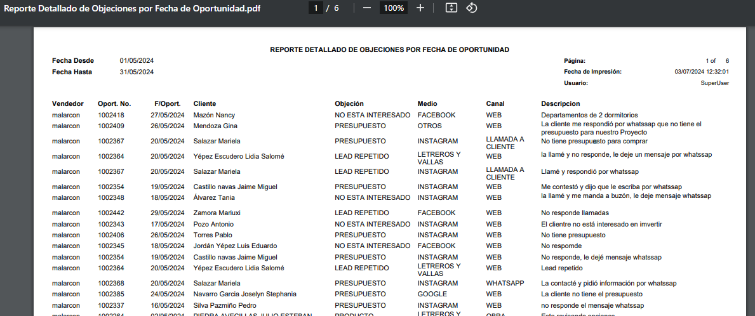The height and width of the screenshot is (316, 755).
Task: Click the PDF file name in toolbar
Action: coord(132,8)
